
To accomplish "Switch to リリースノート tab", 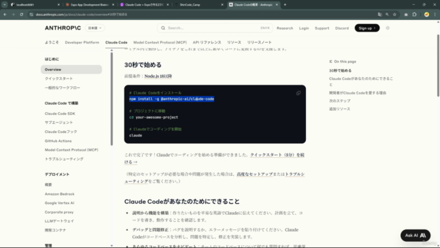I will [259, 43].
